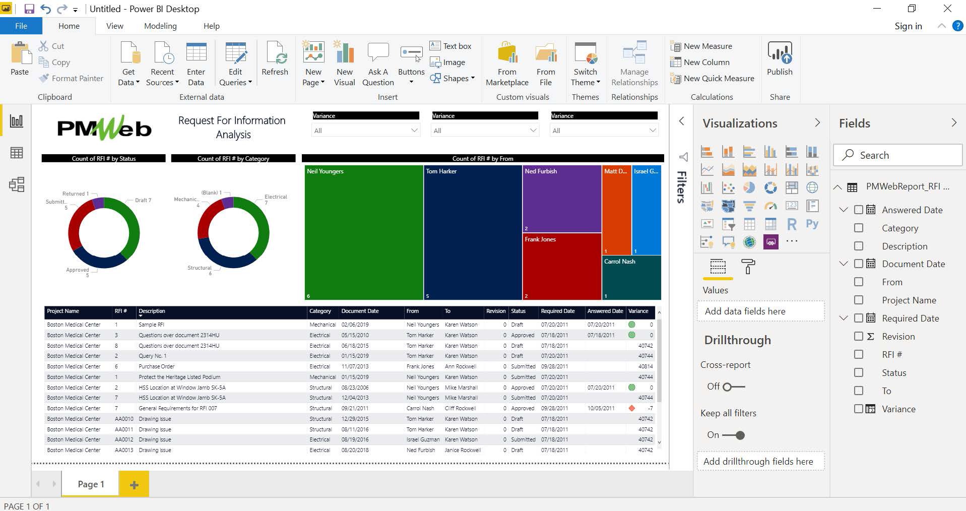
Task: Click the table visual's vertical scrollbar
Action: 659,360
